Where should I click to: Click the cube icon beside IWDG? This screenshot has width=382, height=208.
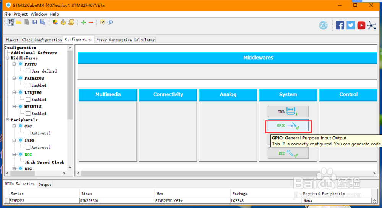click(21, 140)
